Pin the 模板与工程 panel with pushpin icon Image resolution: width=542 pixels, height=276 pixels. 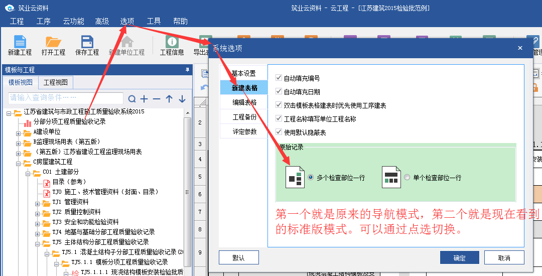tap(187, 70)
